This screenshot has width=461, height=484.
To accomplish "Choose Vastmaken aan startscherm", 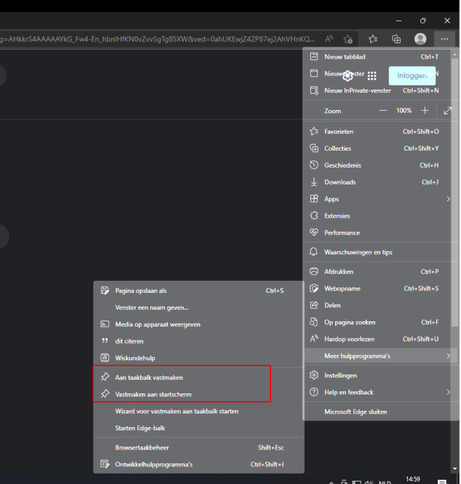I will point(153,394).
